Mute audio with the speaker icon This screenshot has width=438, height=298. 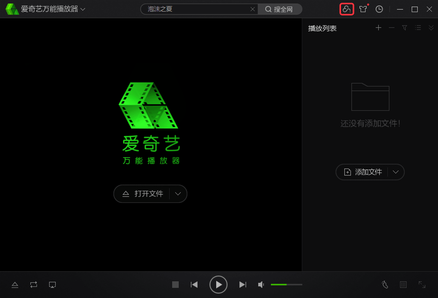pyautogui.click(x=261, y=285)
